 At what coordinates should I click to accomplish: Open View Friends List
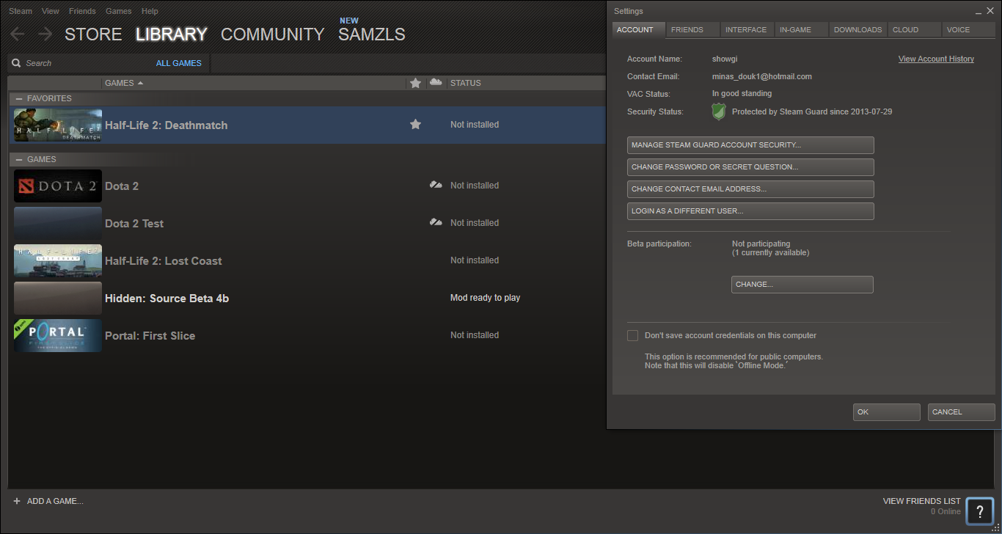click(x=922, y=501)
